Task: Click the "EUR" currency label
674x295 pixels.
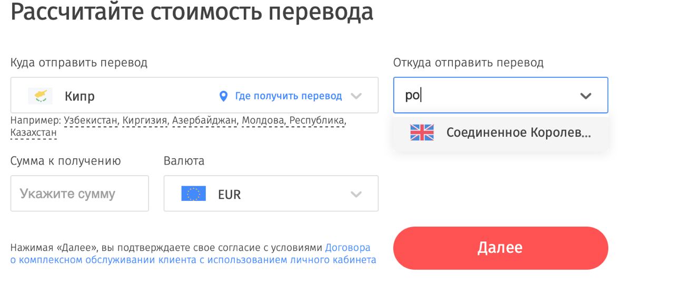Action: pyautogui.click(x=229, y=195)
